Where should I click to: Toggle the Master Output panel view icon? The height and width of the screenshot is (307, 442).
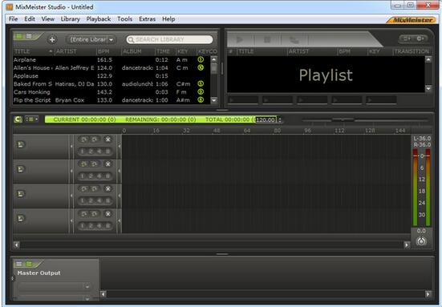(x=19, y=264)
